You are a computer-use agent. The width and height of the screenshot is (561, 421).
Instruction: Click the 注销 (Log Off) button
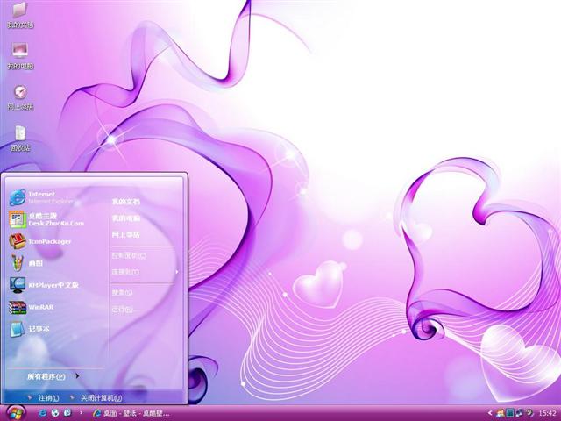pos(49,398)
